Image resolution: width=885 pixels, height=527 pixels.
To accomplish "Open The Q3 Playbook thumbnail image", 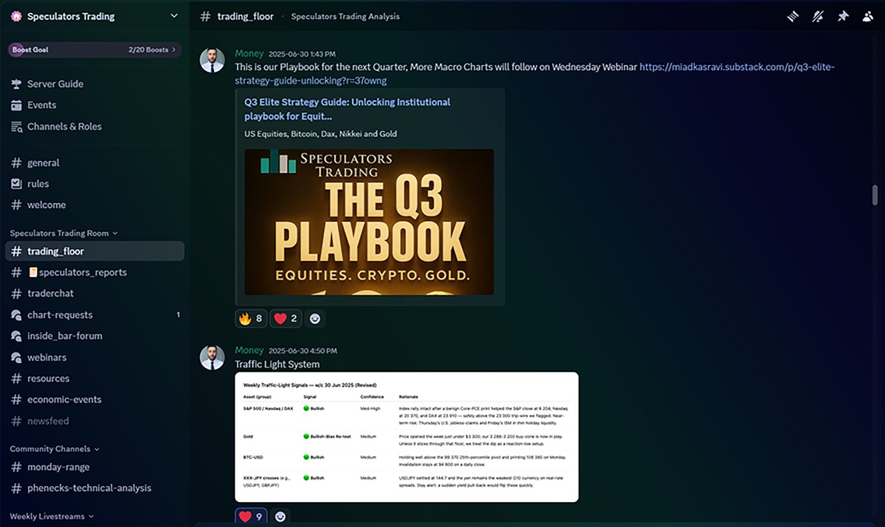I will point(369,222).
